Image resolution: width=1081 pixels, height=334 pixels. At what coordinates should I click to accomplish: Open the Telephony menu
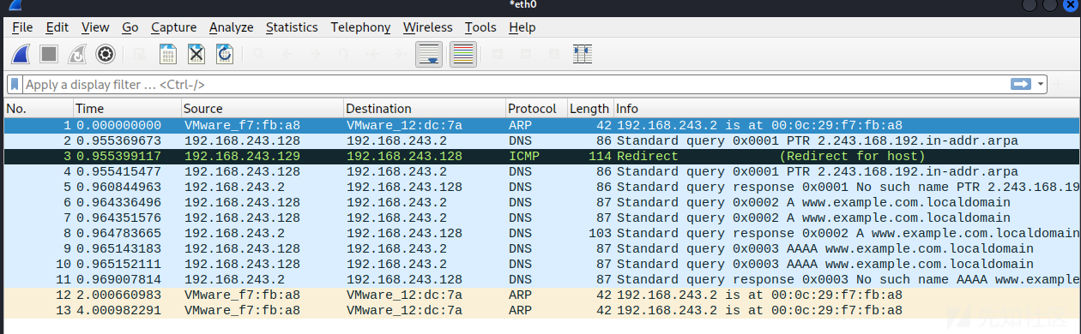coord(360,27)
